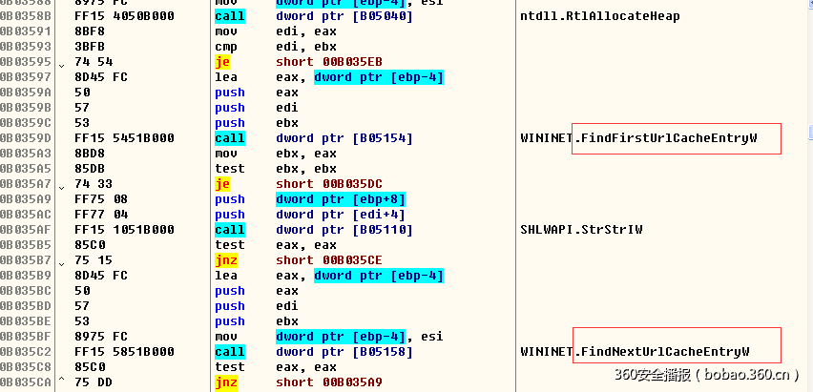Select the WININET.FindNextUrlCacheEntryW comment
Screen dimensions: 813x392
pyautogui.click(x=635, y=352)
